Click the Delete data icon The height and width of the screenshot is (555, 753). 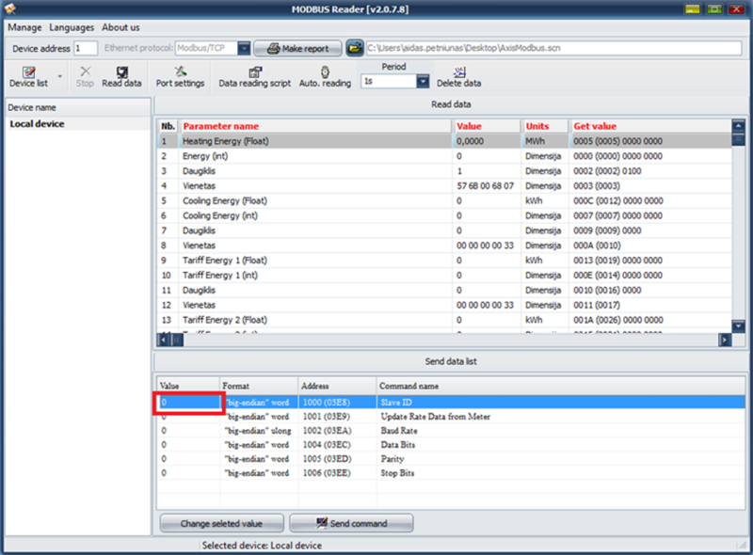[x=458, y=76]
